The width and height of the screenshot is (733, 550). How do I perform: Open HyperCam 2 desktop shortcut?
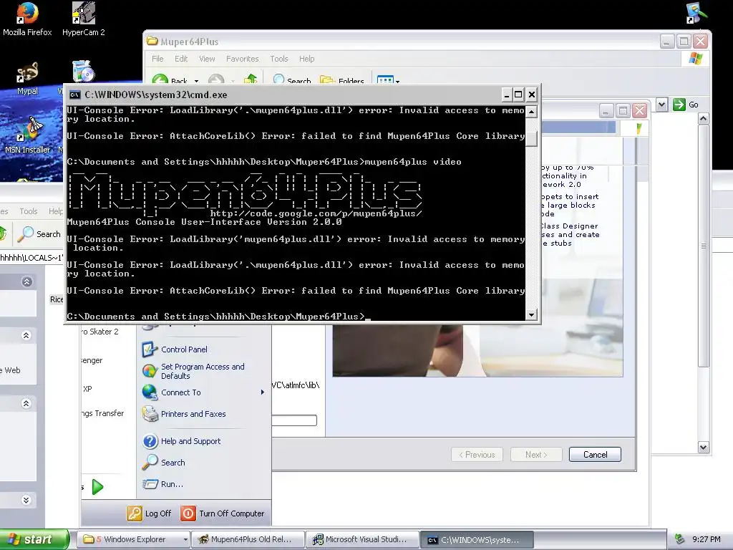tap(83, 19)
